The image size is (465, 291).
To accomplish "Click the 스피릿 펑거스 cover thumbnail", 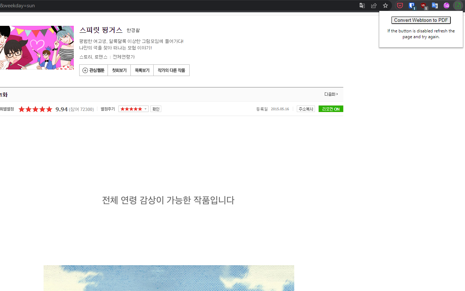I will pyautogui.click(x=36, y=47).
